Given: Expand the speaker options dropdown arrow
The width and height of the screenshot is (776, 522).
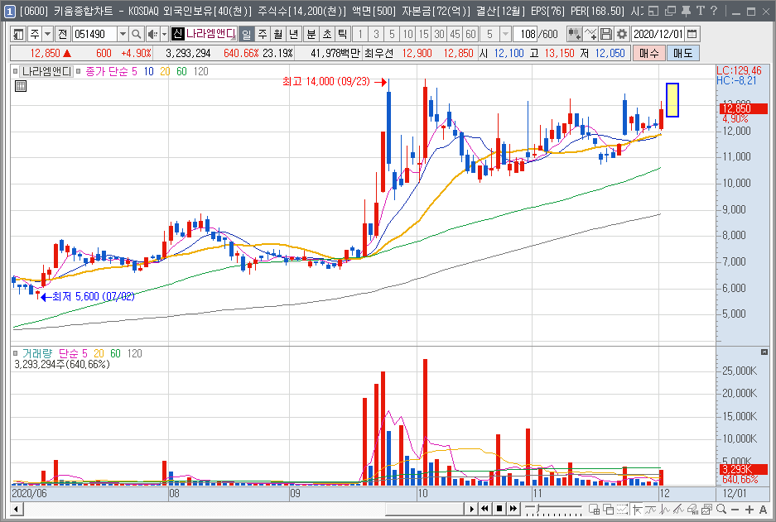Looking at the screenshot, I should [164, 34].
